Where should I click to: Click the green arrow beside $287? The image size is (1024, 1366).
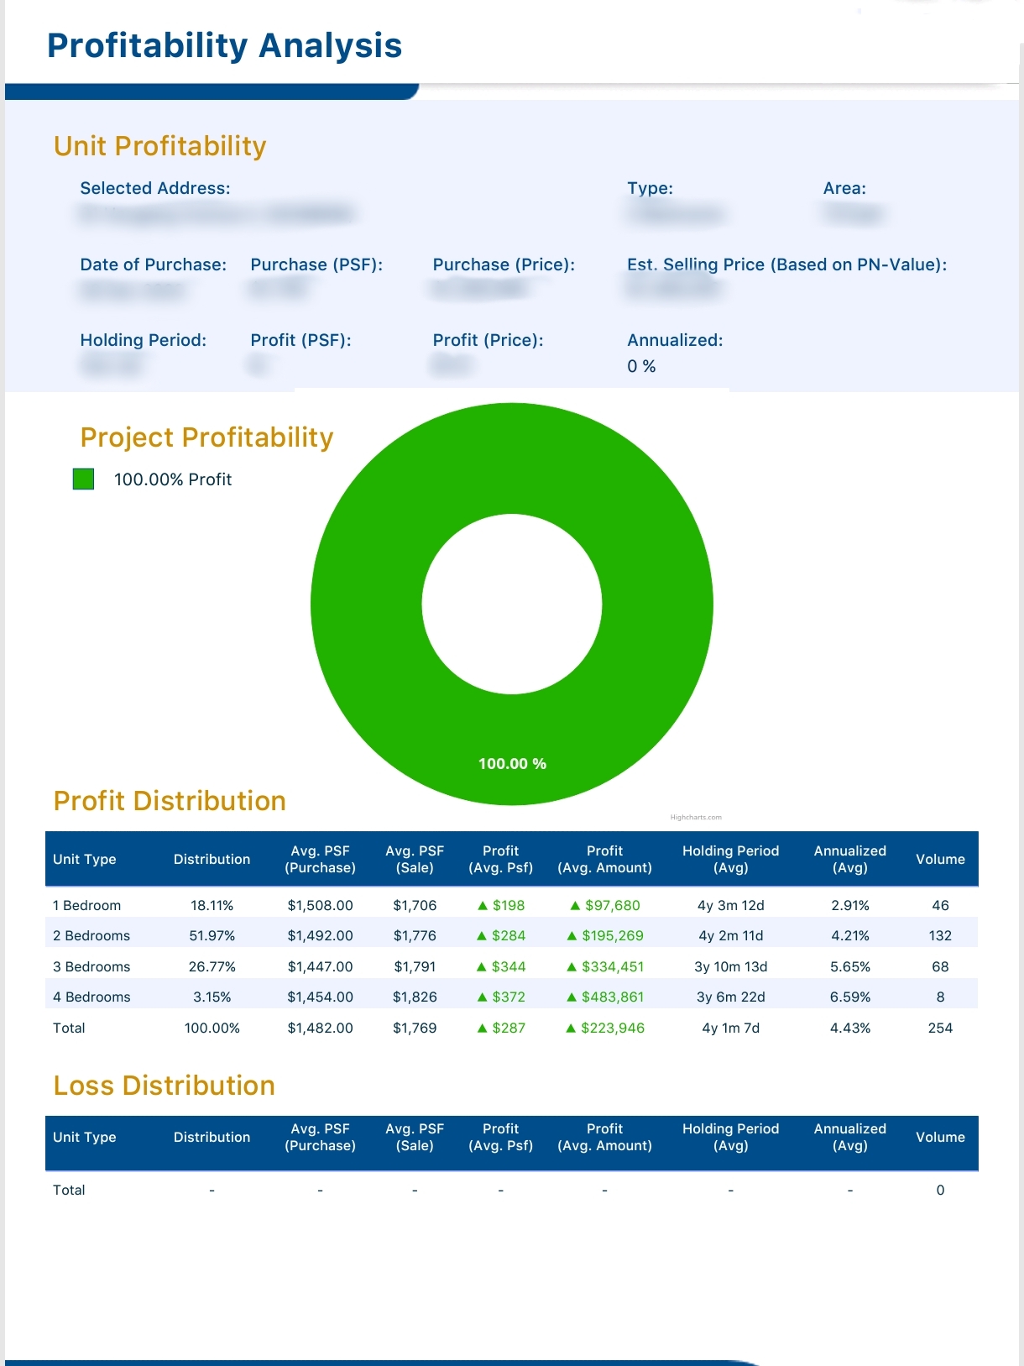pyautogui.click(x=482, y=1028)
